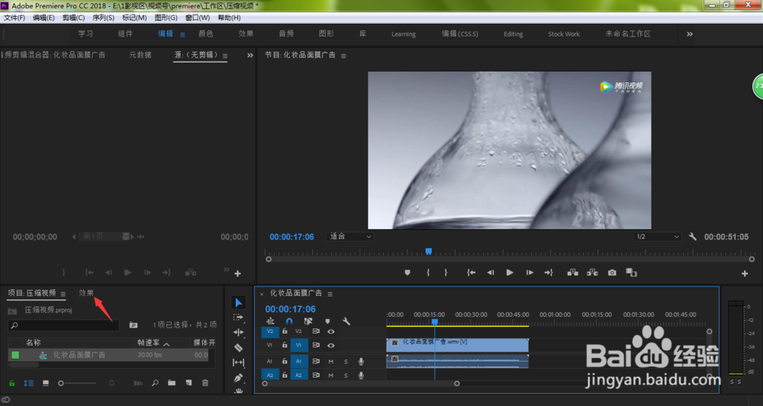Switch to 元数据 tab
The image size is (763, 406).
pyautogui.click(x=140, y=55)
